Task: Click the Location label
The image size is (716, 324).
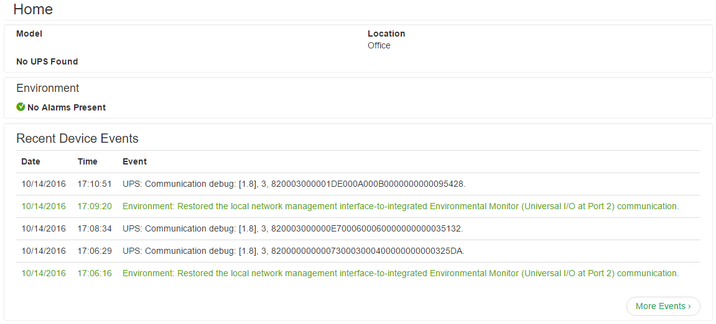Action: tap(386, 34)
